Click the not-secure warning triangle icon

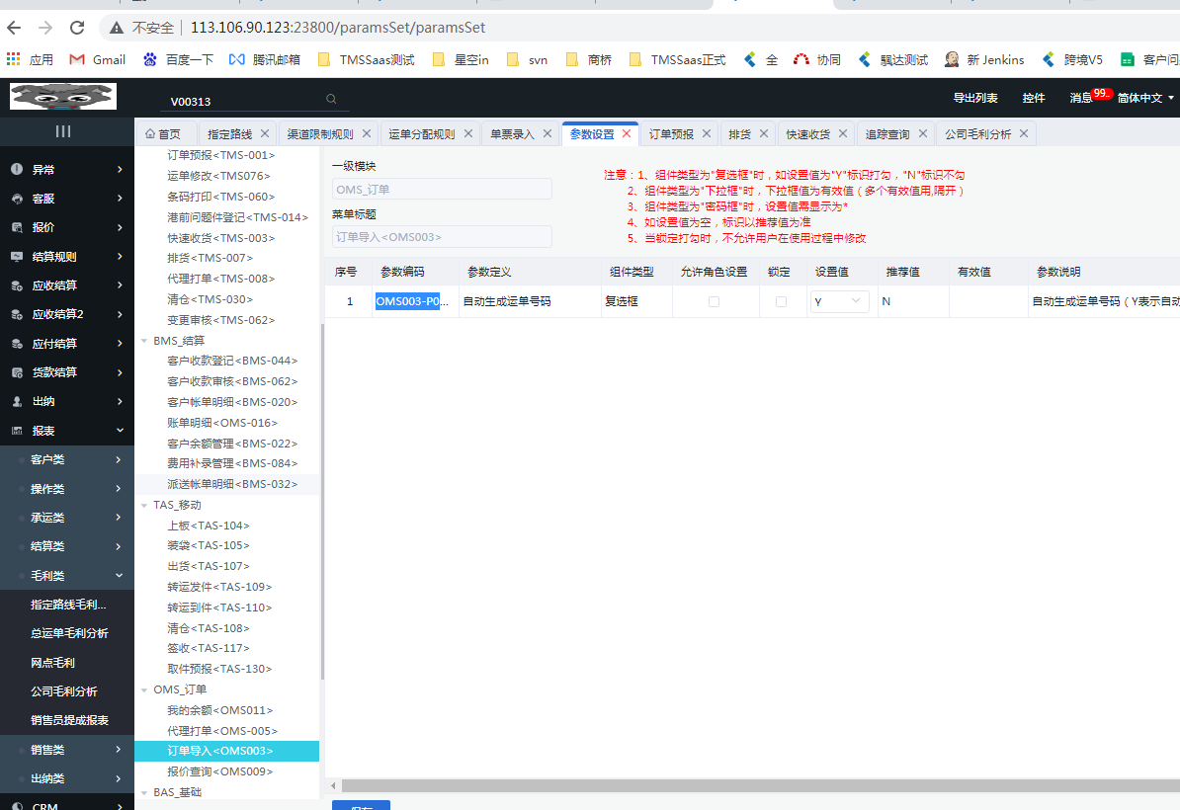click(x=117, y=28)
